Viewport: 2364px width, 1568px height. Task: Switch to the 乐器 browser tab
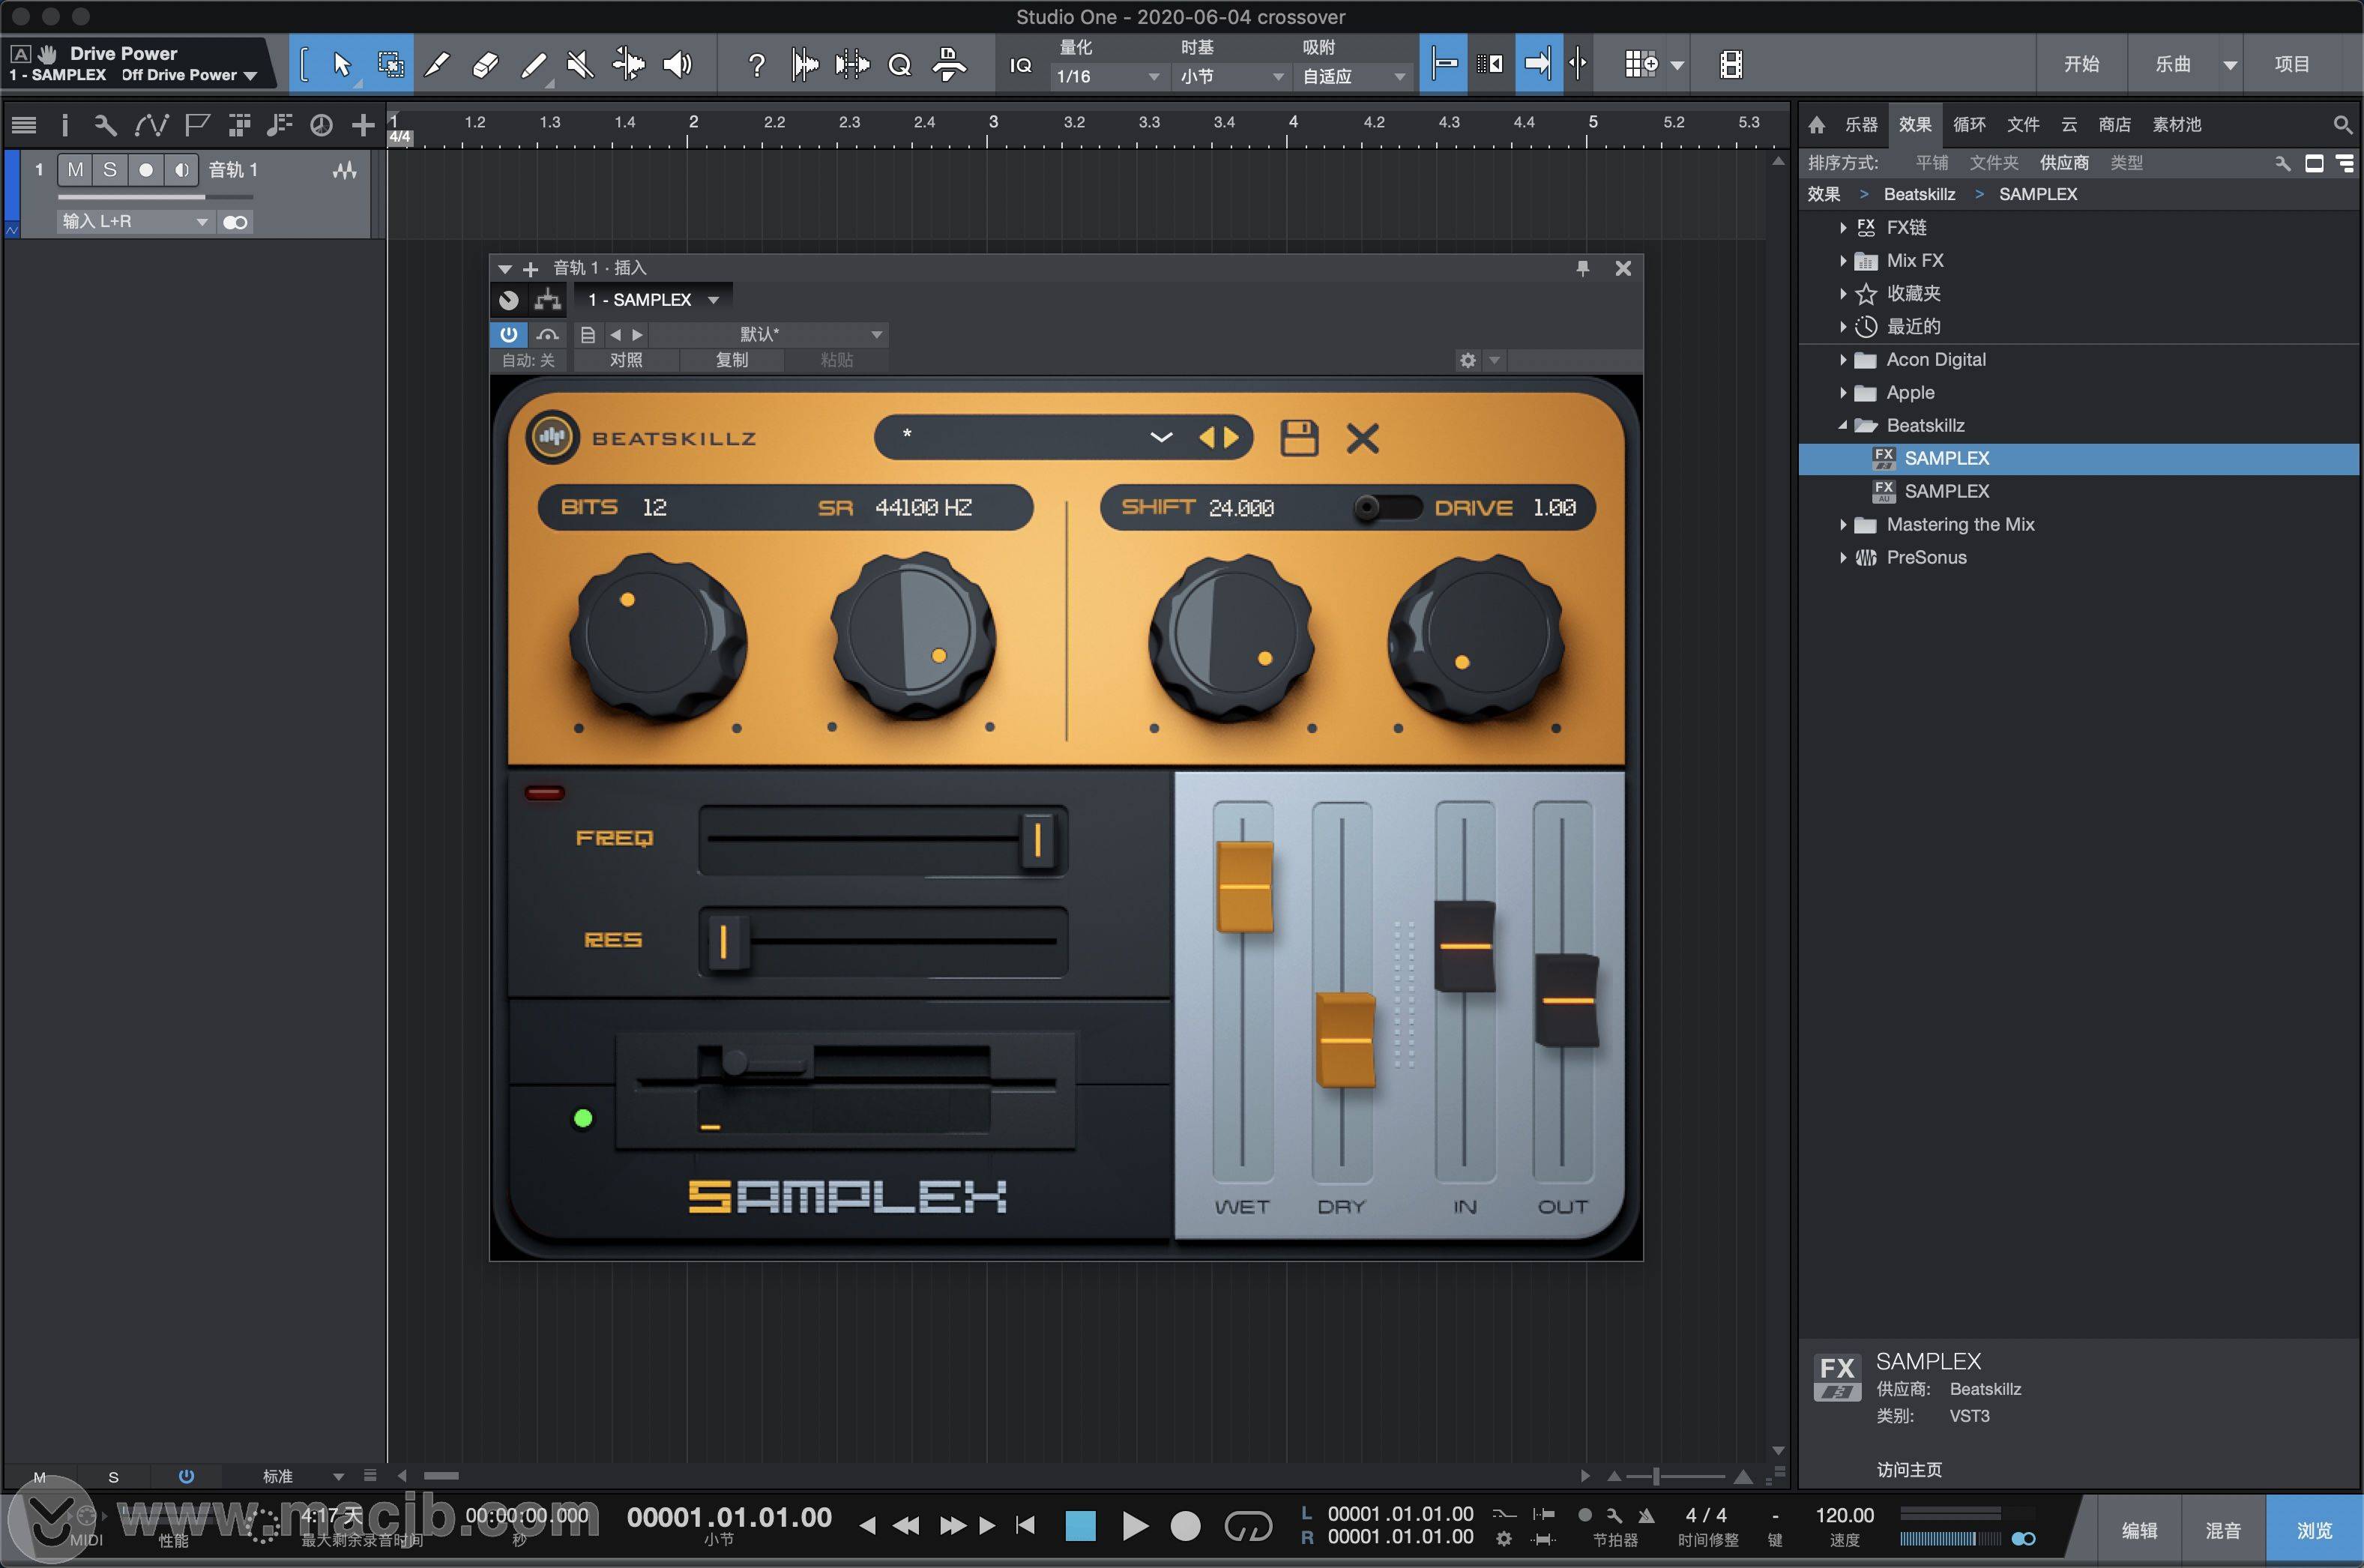pos(1861,125)
